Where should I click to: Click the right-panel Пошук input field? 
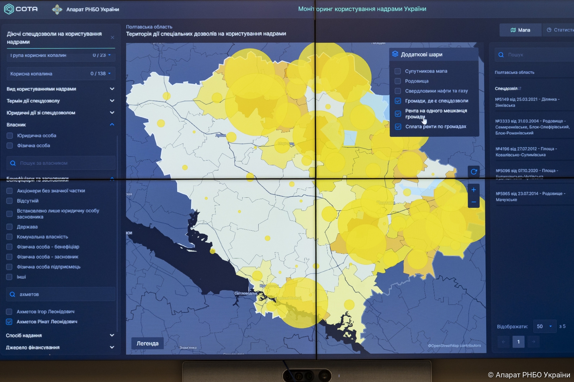(534, 55)
